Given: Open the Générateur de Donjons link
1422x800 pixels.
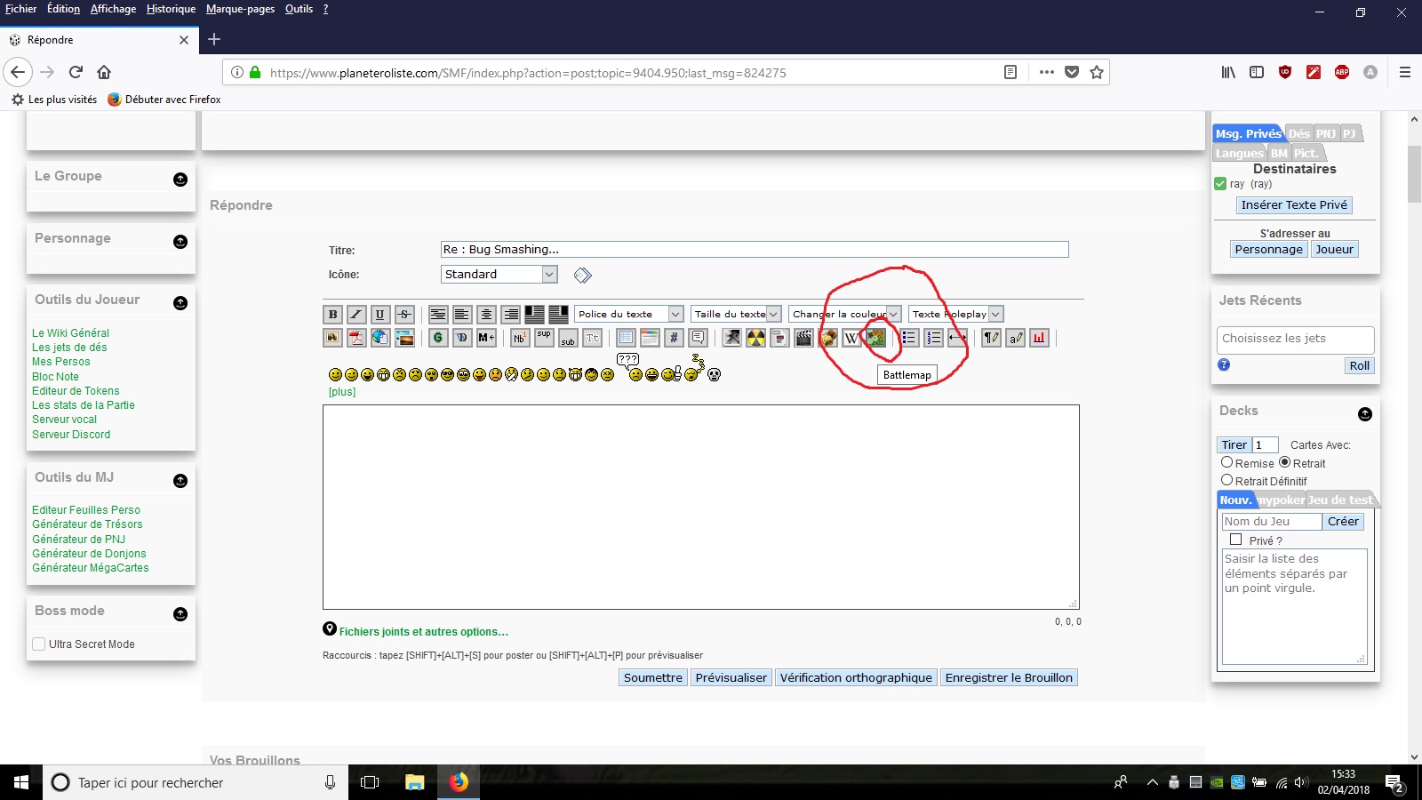Looking at the screenshot, I should coord(89,554).
